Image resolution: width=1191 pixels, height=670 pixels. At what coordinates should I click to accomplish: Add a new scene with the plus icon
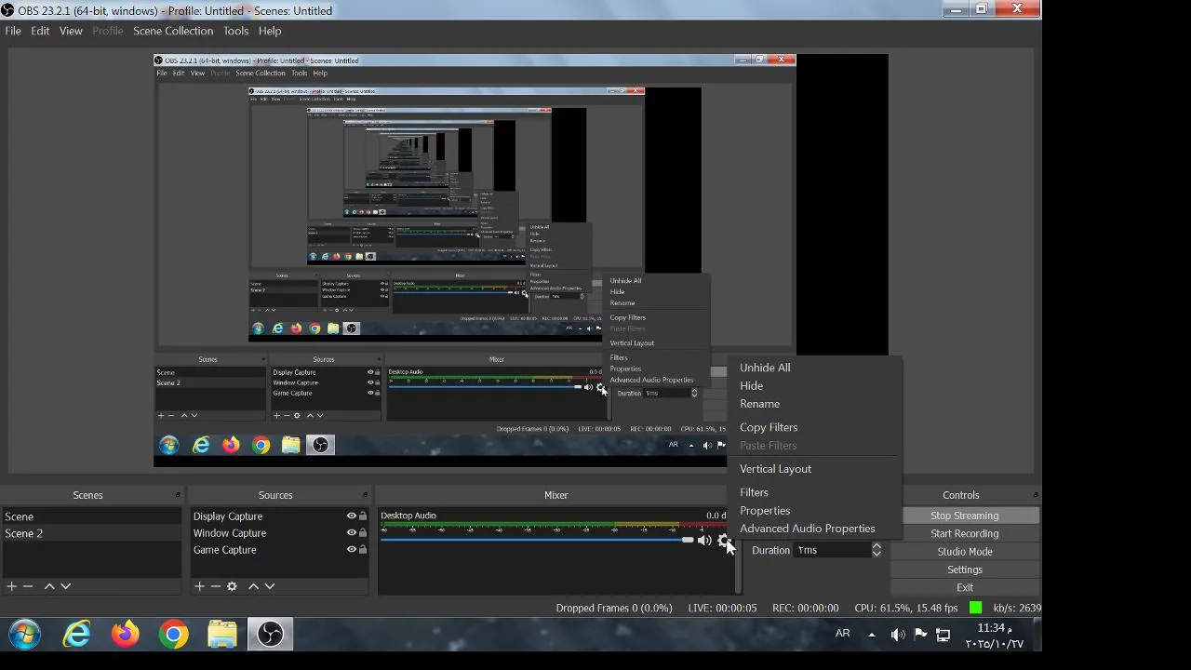coord(11,586)
